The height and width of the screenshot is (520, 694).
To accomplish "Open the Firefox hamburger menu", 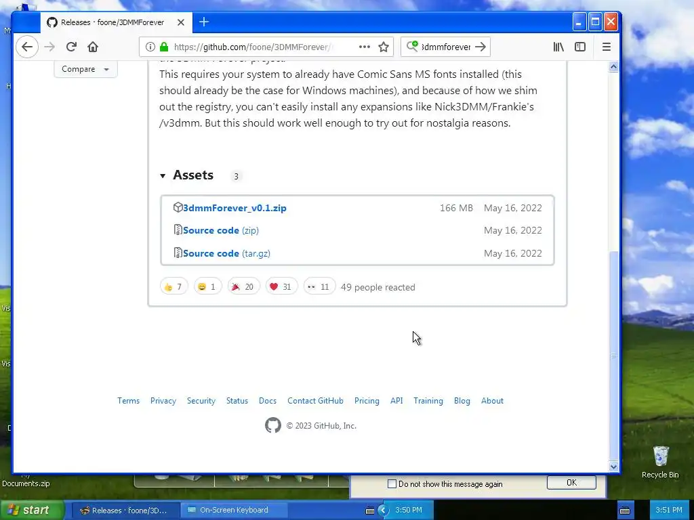I will click(607, 47).
